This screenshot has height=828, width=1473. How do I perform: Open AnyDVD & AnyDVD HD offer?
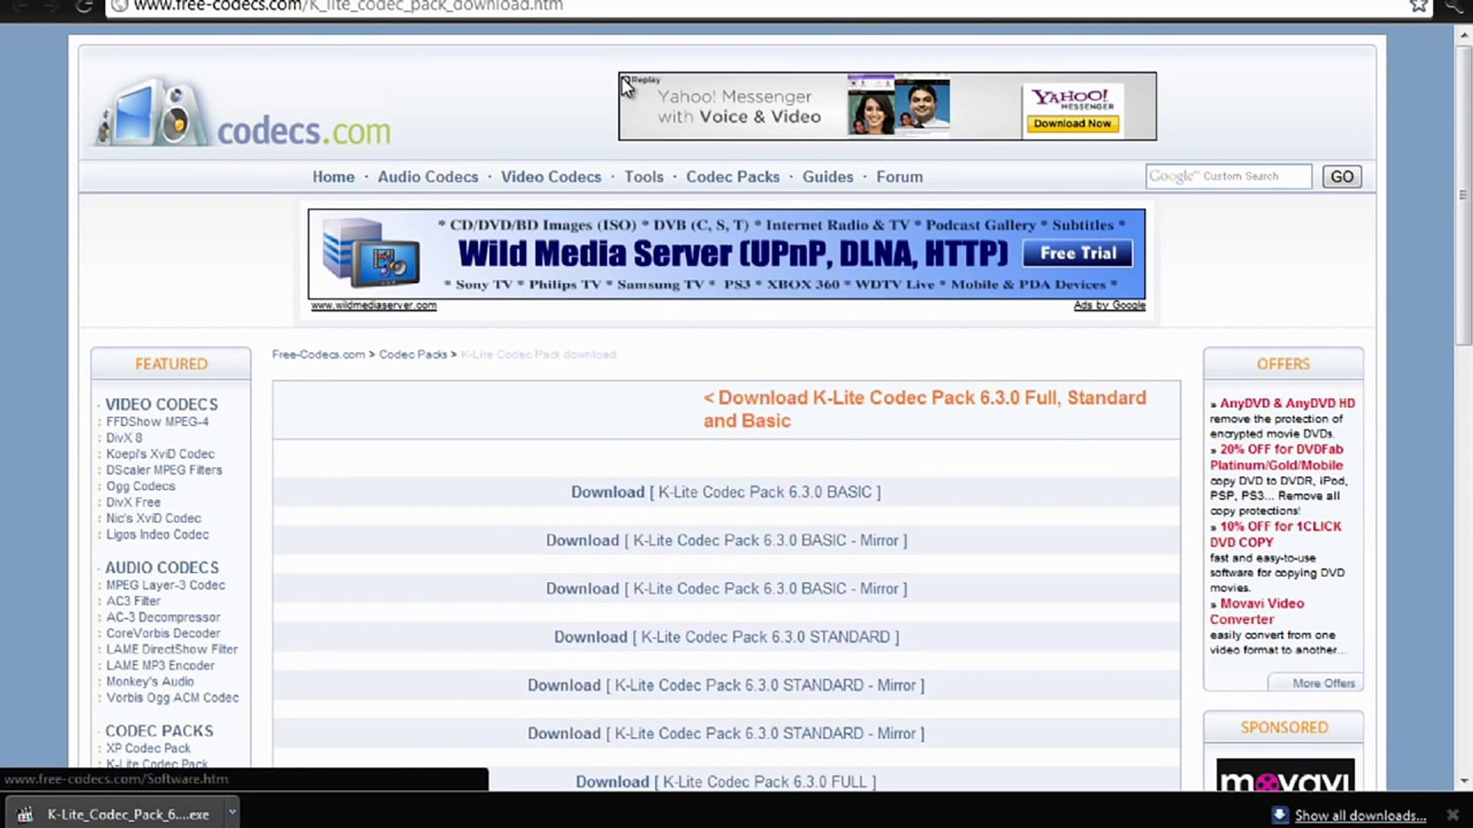[x=1287, y=403]
